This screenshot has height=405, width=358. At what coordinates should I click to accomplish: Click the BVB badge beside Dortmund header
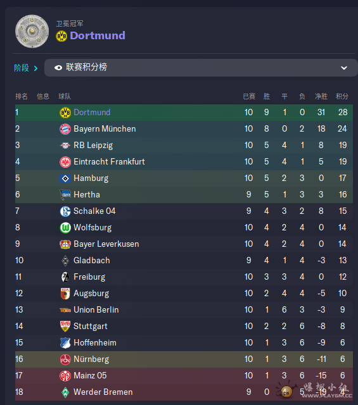61,36
